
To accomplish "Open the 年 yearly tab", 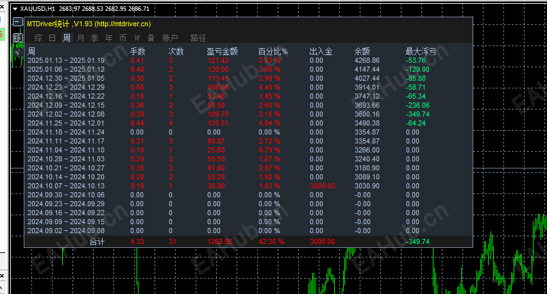I will [x=109, y=38].
